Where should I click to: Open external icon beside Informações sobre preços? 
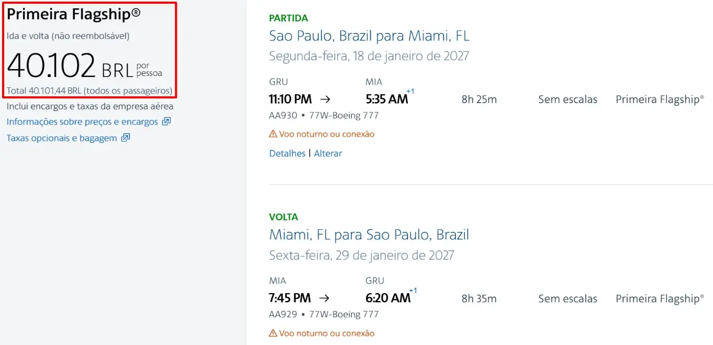coord(166,121)
